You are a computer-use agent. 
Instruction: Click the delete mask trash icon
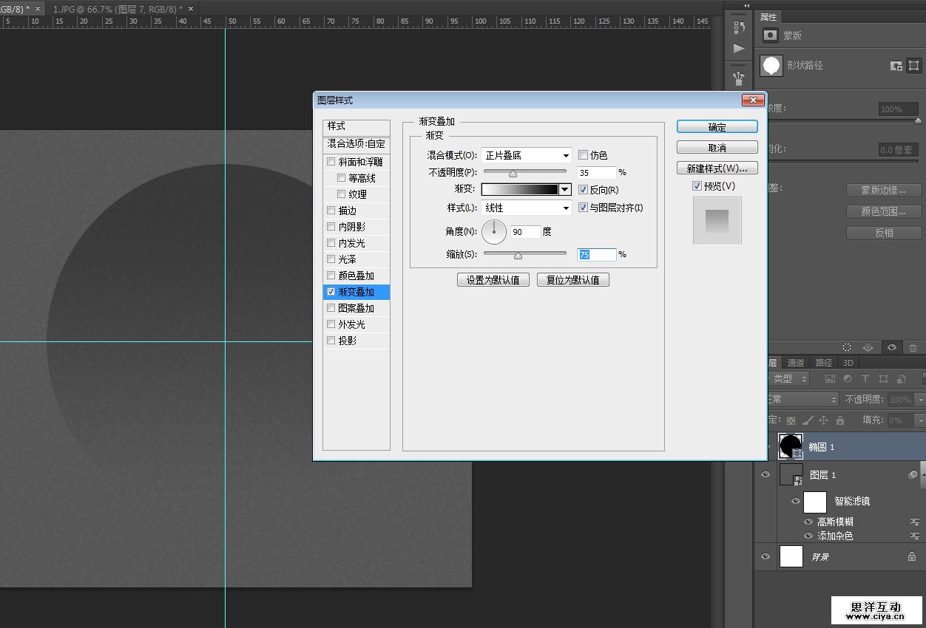(913, 347)
